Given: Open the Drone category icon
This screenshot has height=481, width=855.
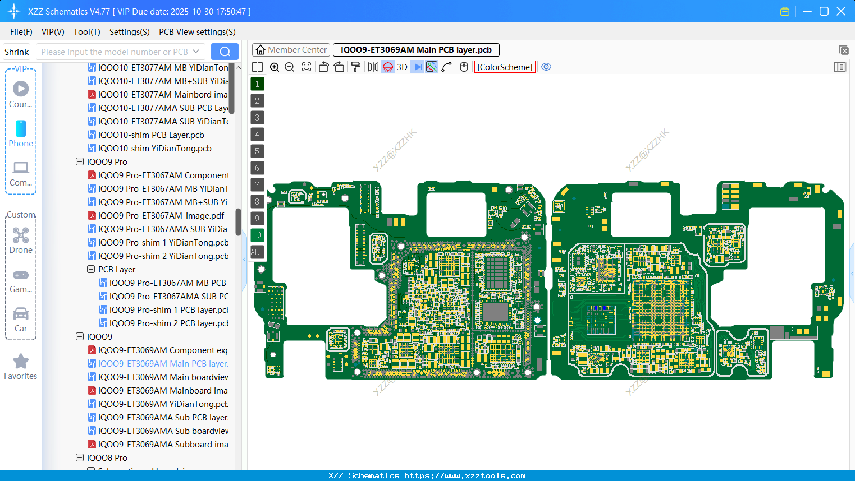Looking at the screenshot, I should pyautogui.click(x=21, y=235).
